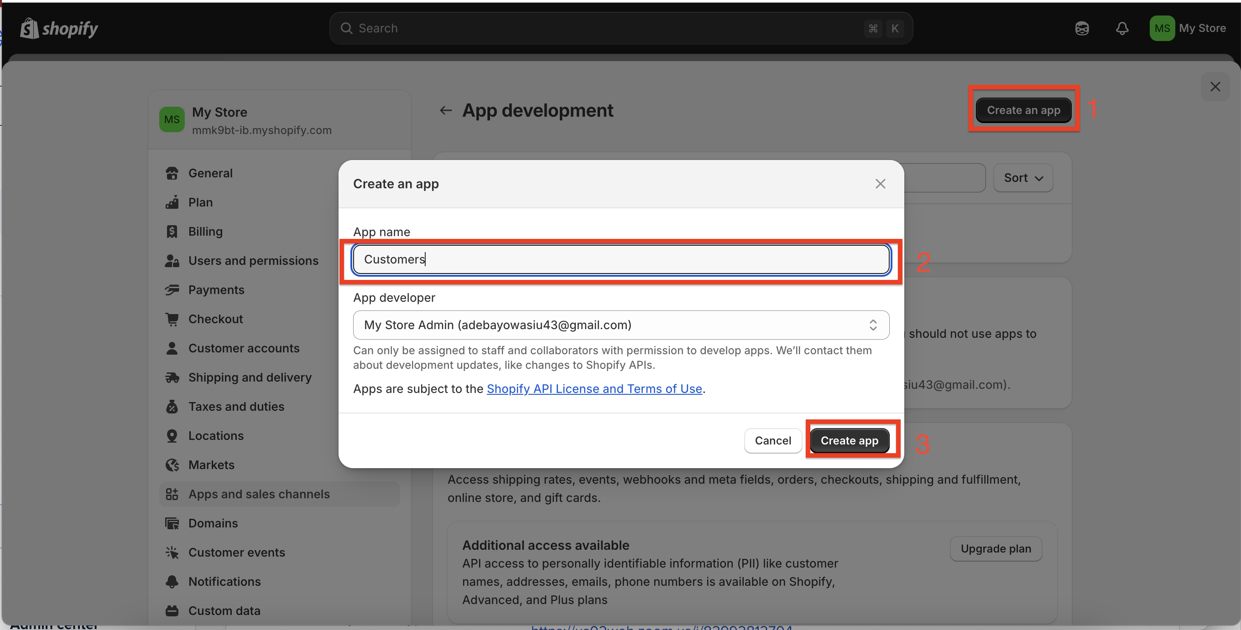The height and width of the screenshot is (630, 1241).
Task: Select Domains in settings menu
Action: pyautogui.click(x=213, y=523)
